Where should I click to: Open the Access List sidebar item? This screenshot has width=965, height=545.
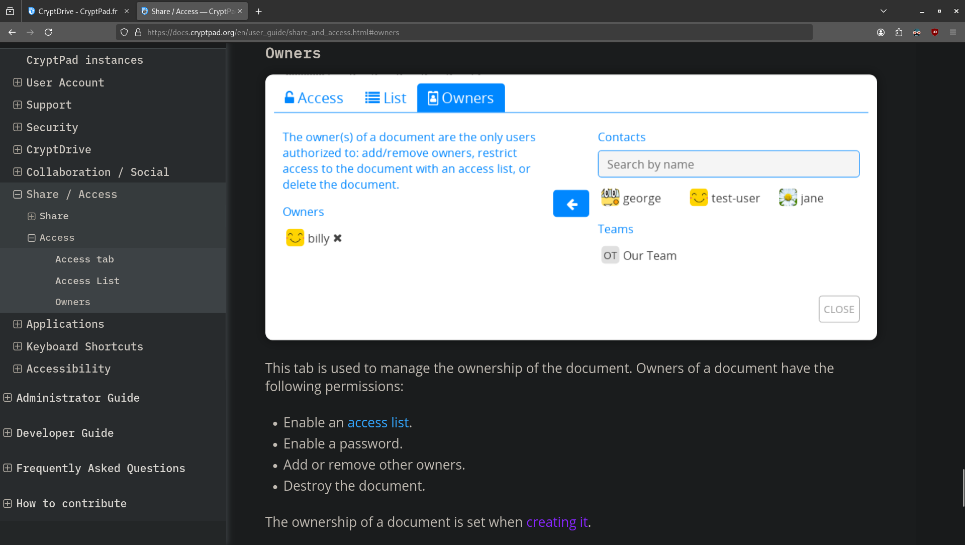(x=87, y=281)
